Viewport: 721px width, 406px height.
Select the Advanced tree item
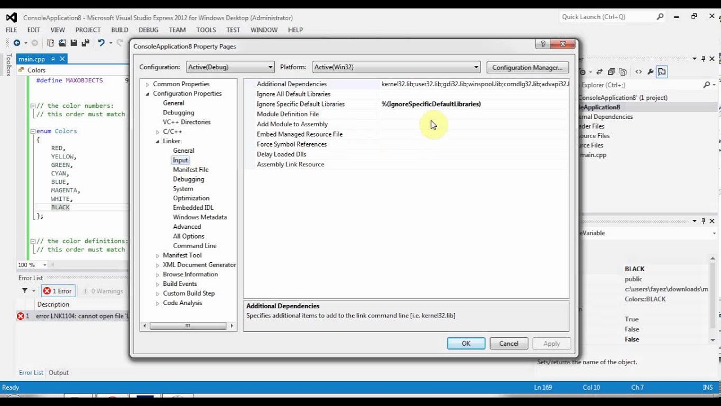pos(187,227)
